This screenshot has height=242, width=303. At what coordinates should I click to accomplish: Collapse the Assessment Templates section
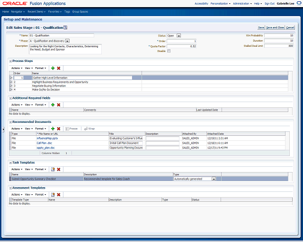coord(10,188)
